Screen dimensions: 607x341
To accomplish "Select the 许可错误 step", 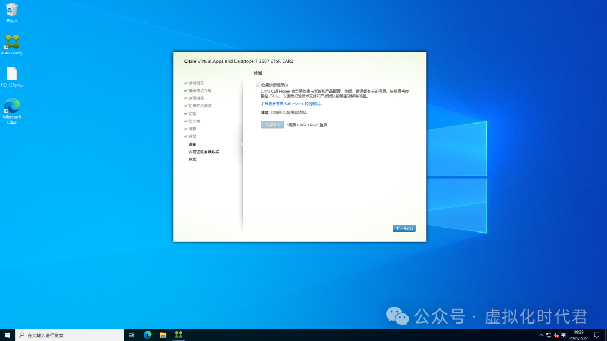I will [x=196, y=98].
